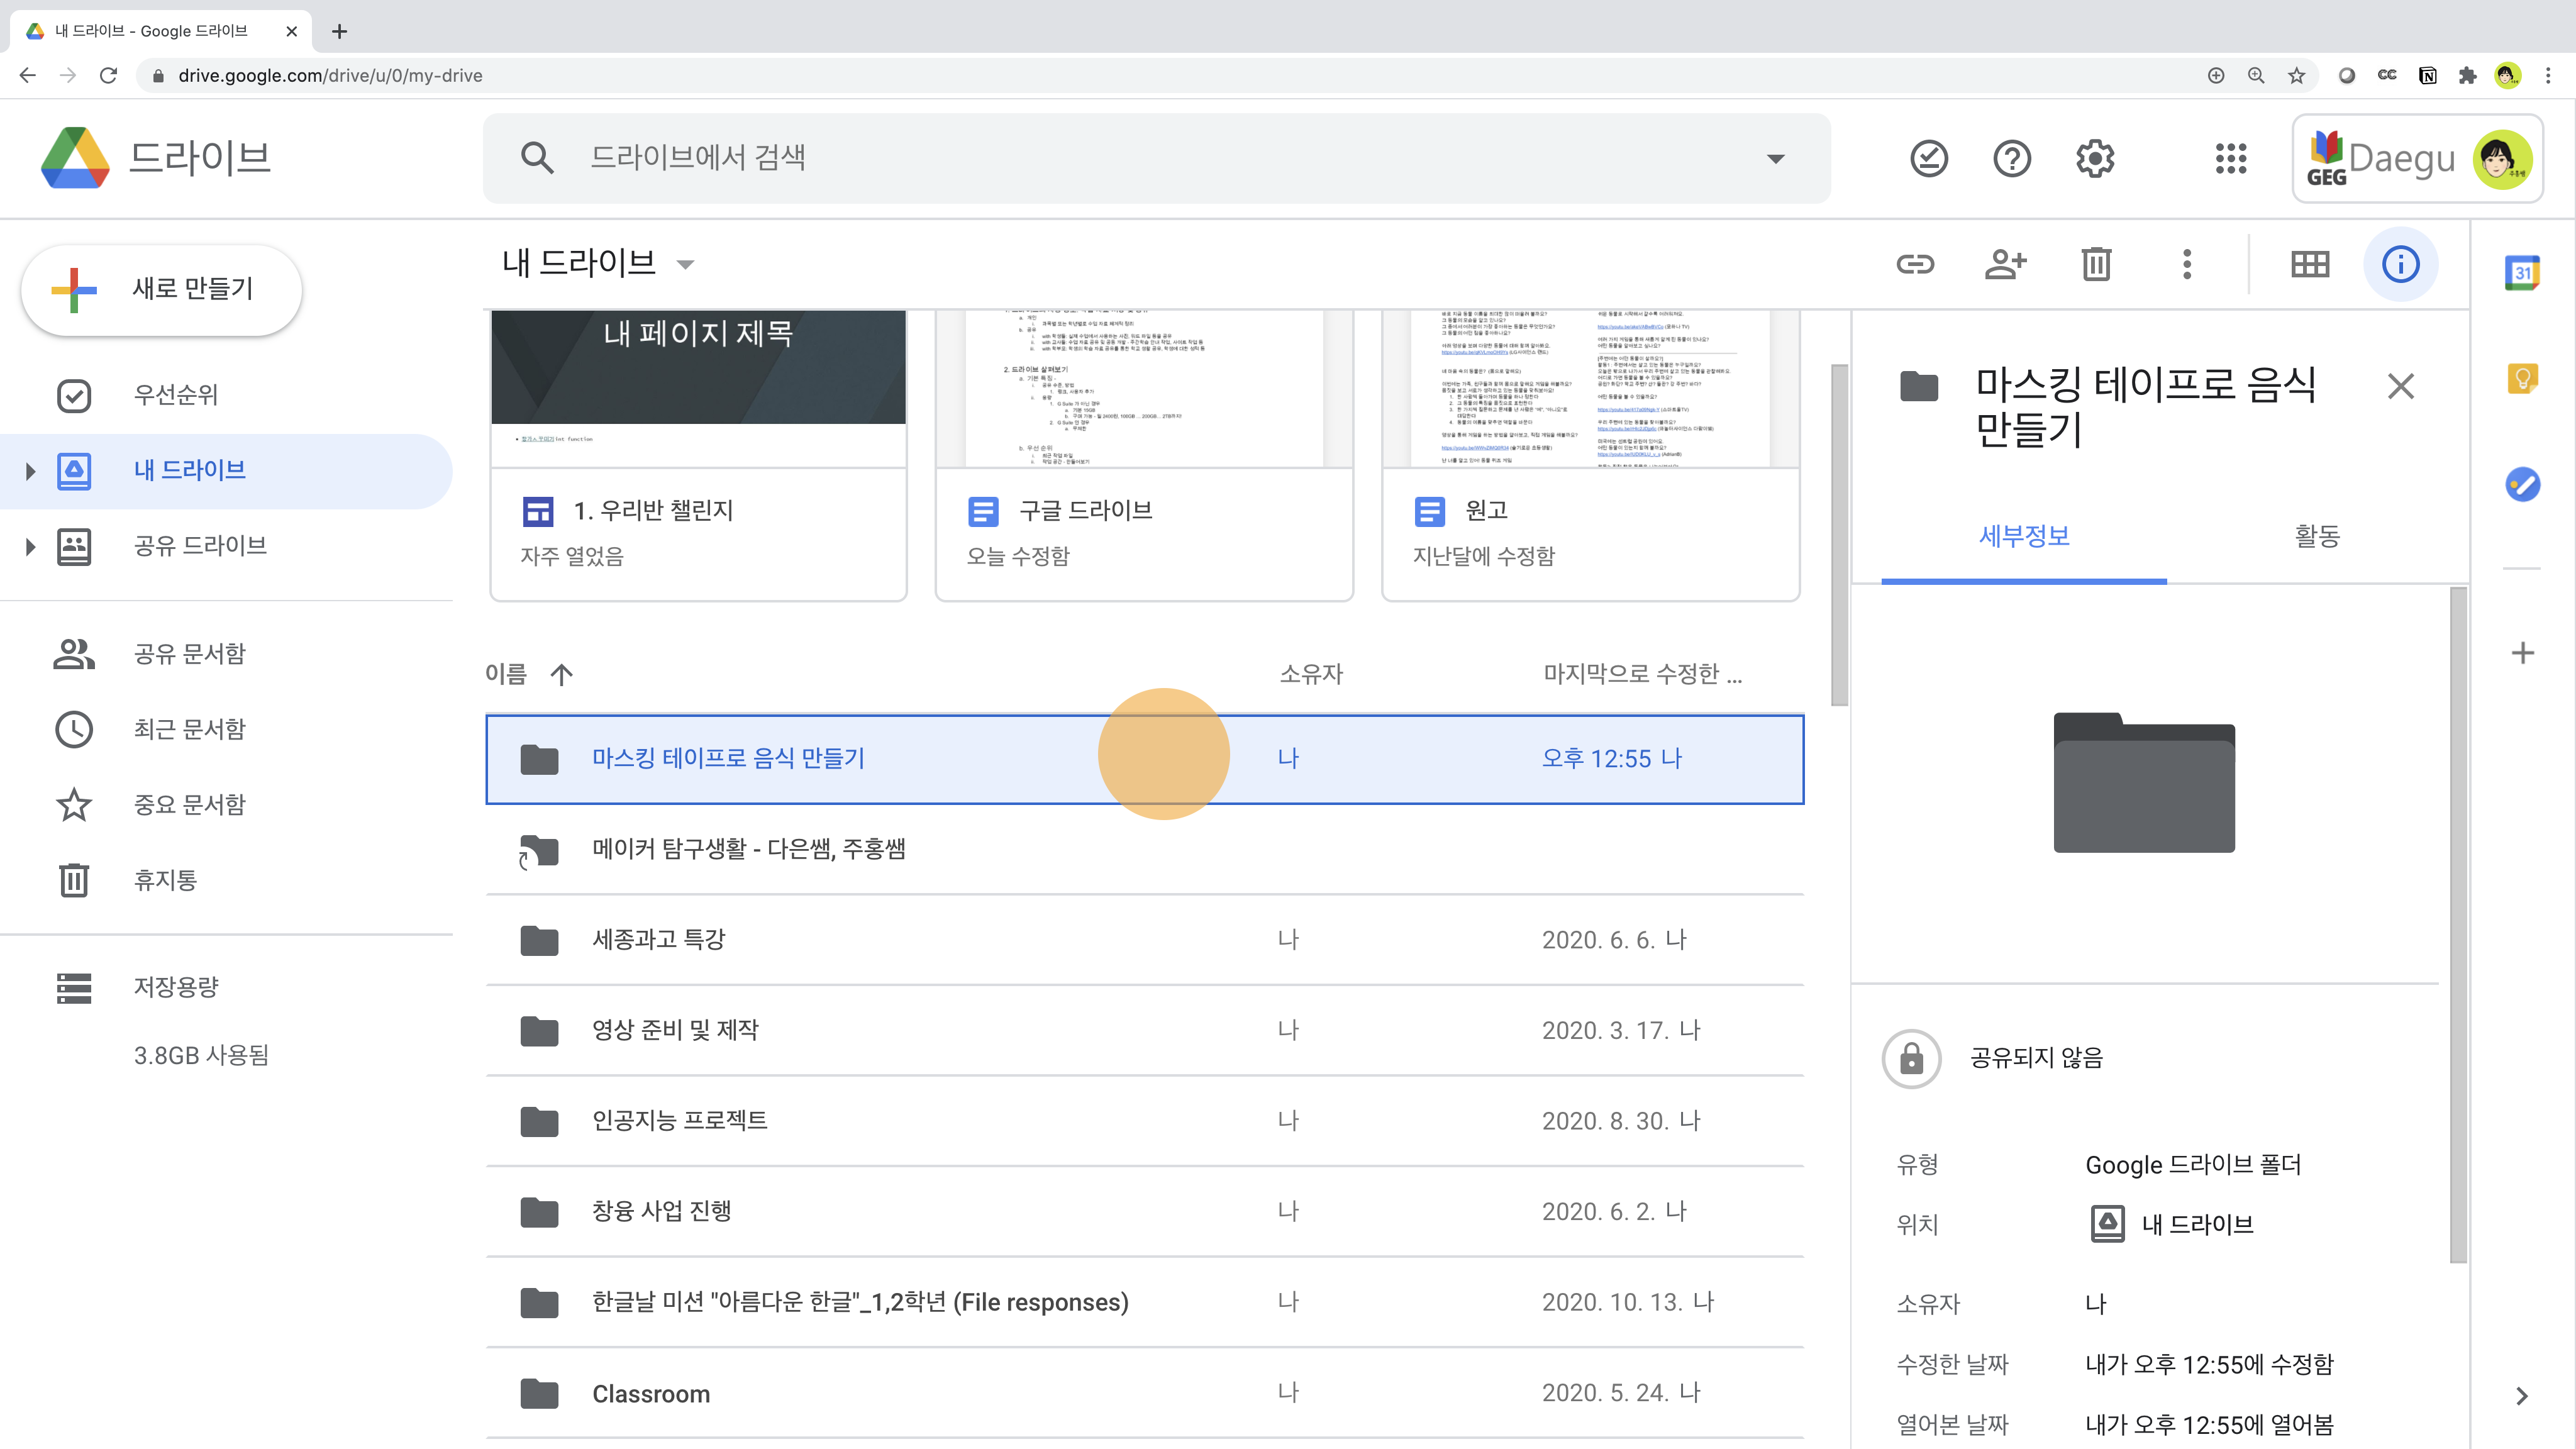Switch to the 활동 tab
Image resolution: width=2576 pixels, height=1449 pixels.
pos(2316,536)
